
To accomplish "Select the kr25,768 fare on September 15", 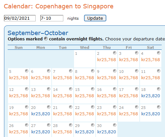I will point(85,96).
